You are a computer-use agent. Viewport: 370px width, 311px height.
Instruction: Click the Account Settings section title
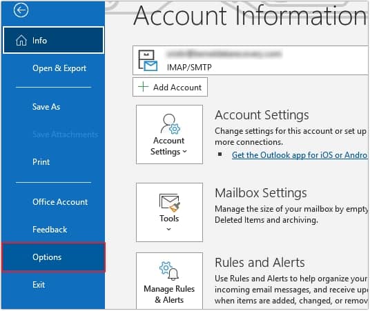[262, 115]
